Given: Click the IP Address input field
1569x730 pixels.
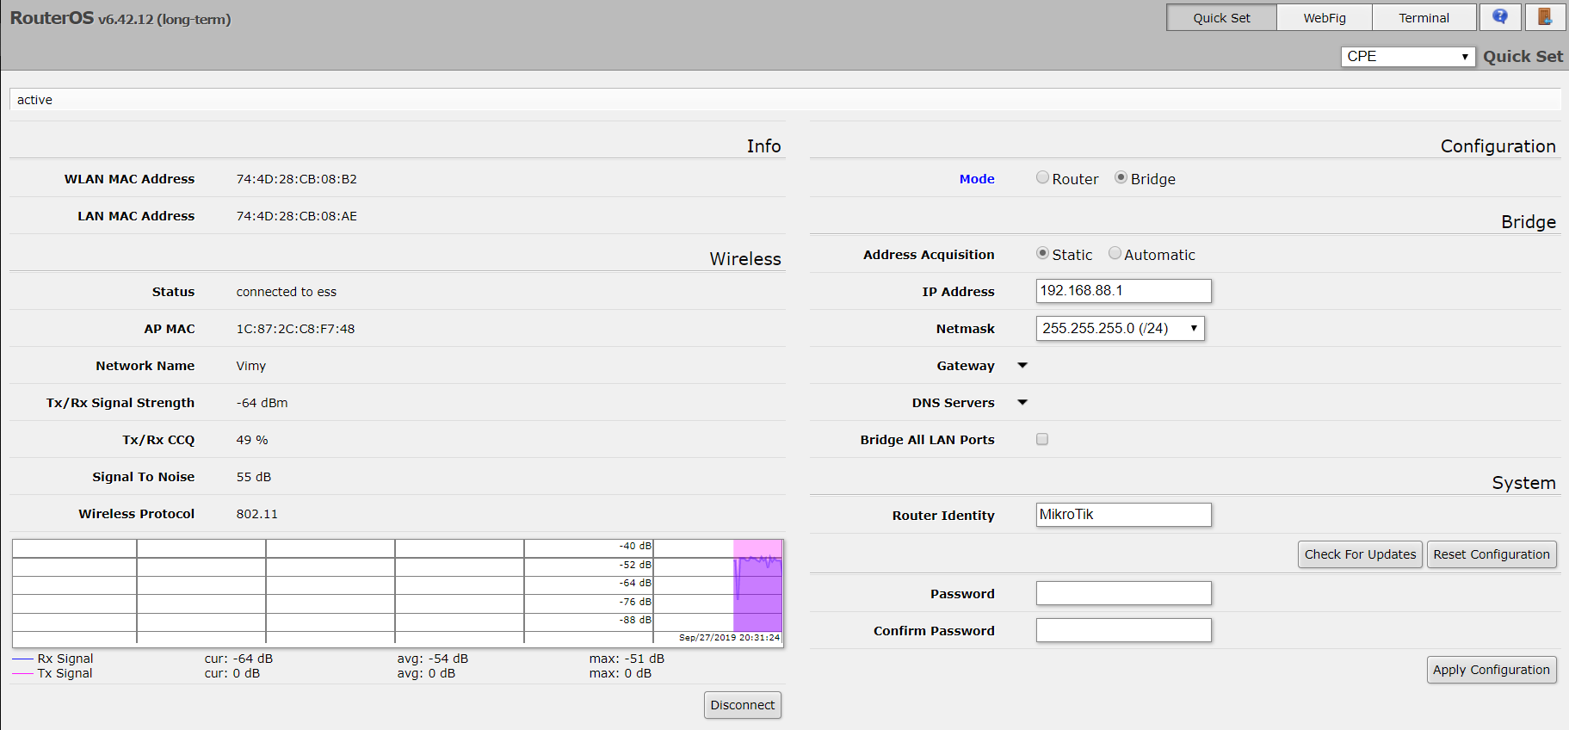Looking at the screenshot, I should 1123,291.
